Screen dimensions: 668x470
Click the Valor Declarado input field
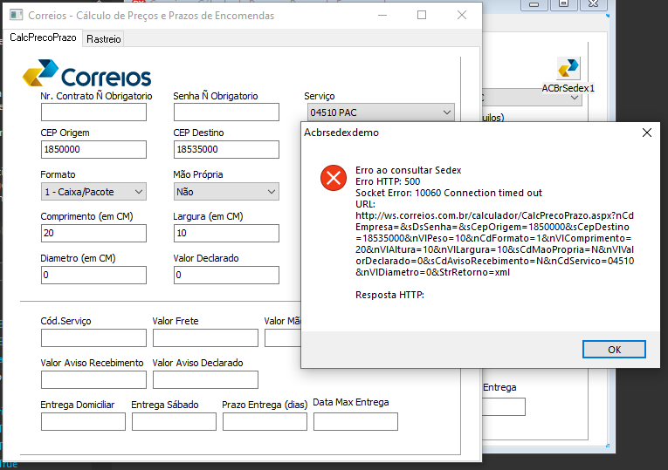click(226, 276)
